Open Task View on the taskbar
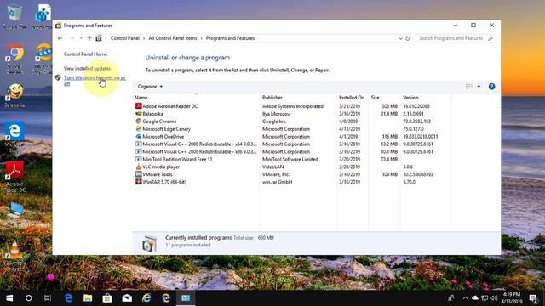Viewport: 545px width, 306px height. tap(48, 298)
